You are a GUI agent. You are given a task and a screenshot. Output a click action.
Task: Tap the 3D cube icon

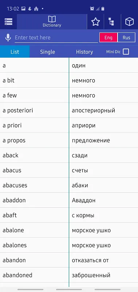coord(130,22)
